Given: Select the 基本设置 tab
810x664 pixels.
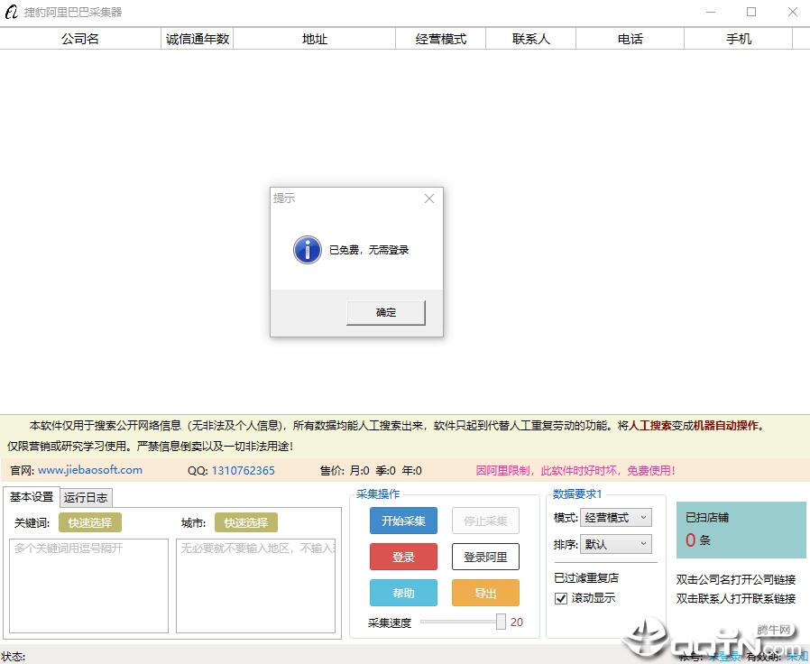Looking at the screenshot, I should coord(32,497).
